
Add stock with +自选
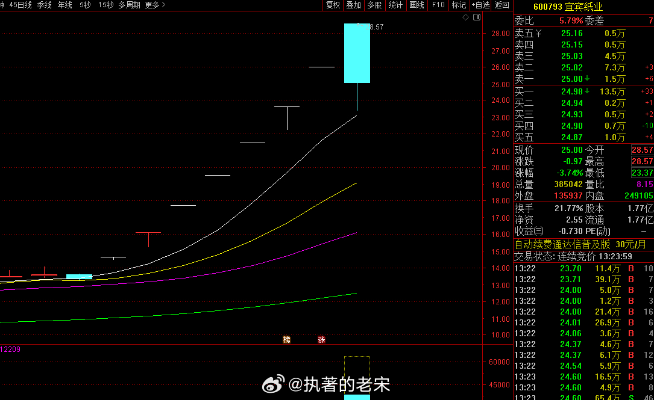pos(480,5)
